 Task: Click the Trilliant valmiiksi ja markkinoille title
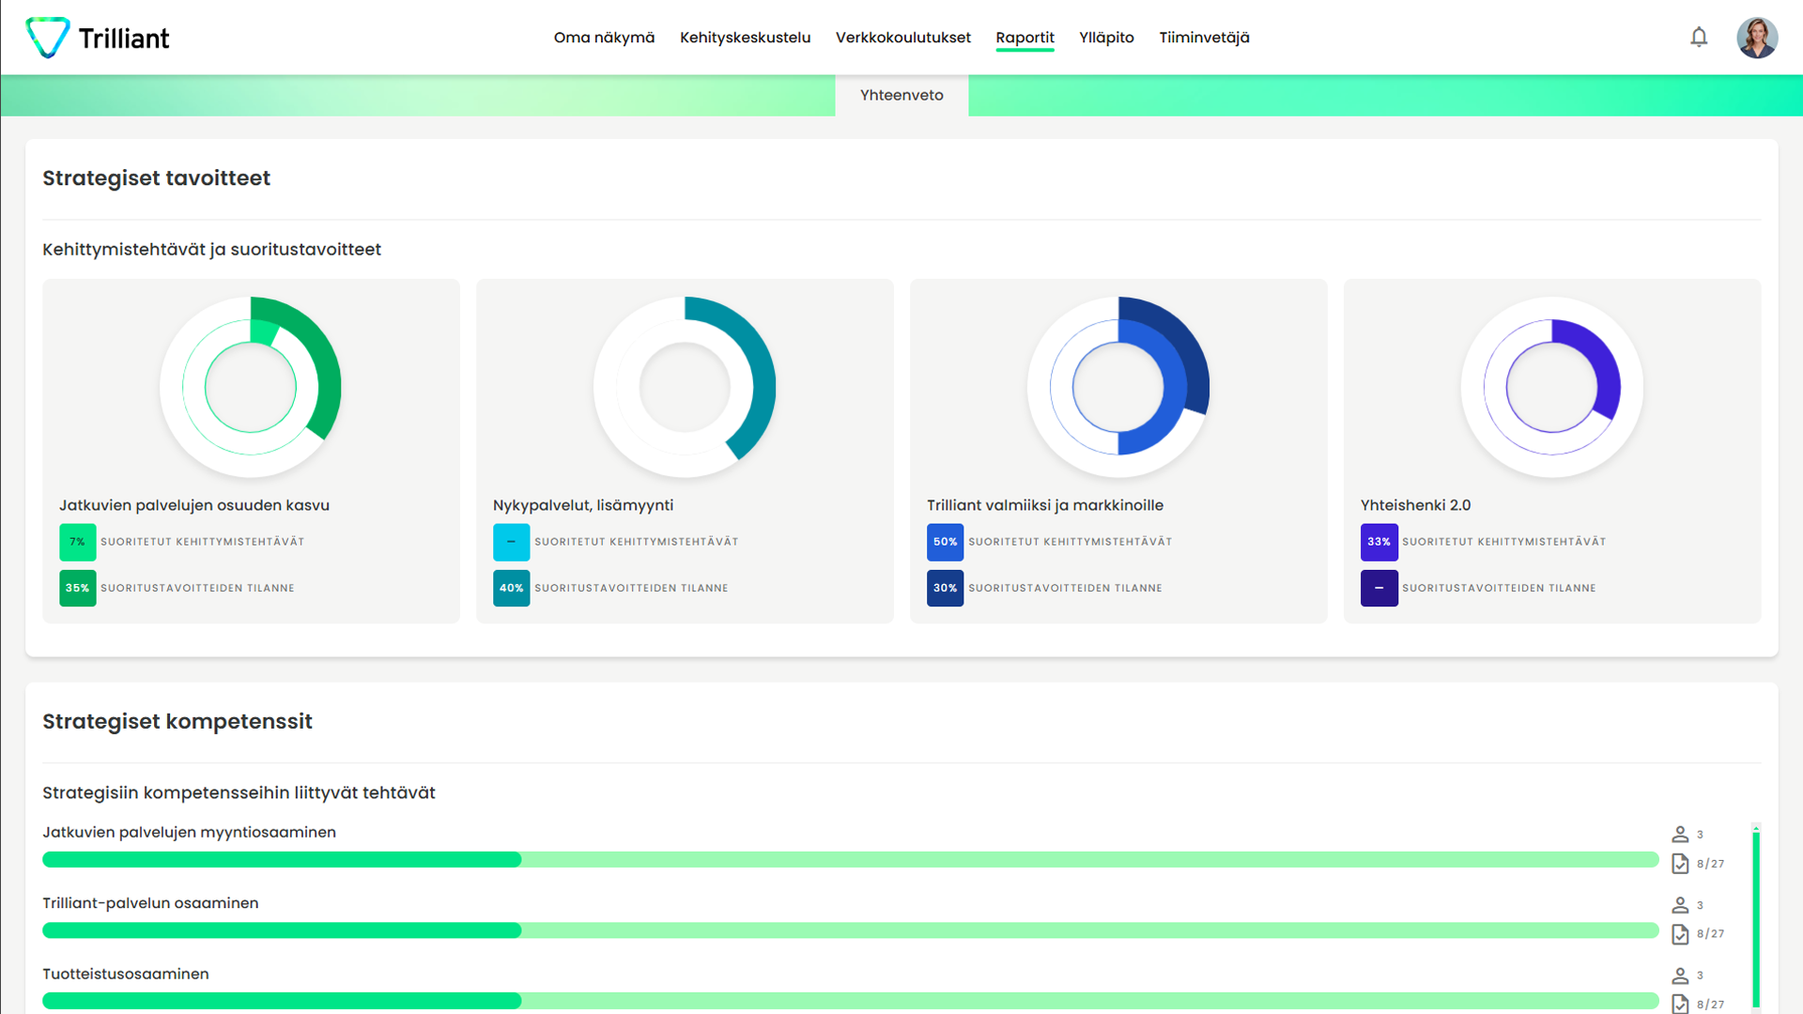tap(1045, 505)
